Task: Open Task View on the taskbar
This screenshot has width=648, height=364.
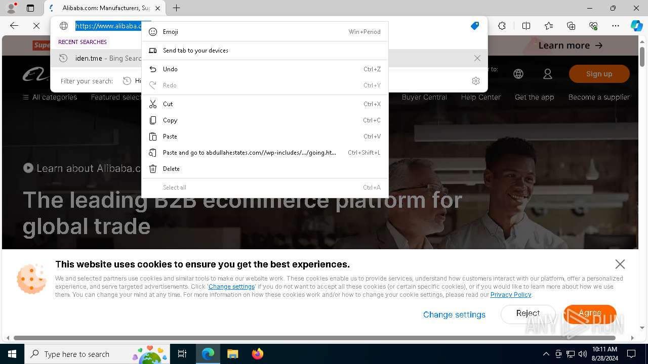Action: [x=182, y=354]
